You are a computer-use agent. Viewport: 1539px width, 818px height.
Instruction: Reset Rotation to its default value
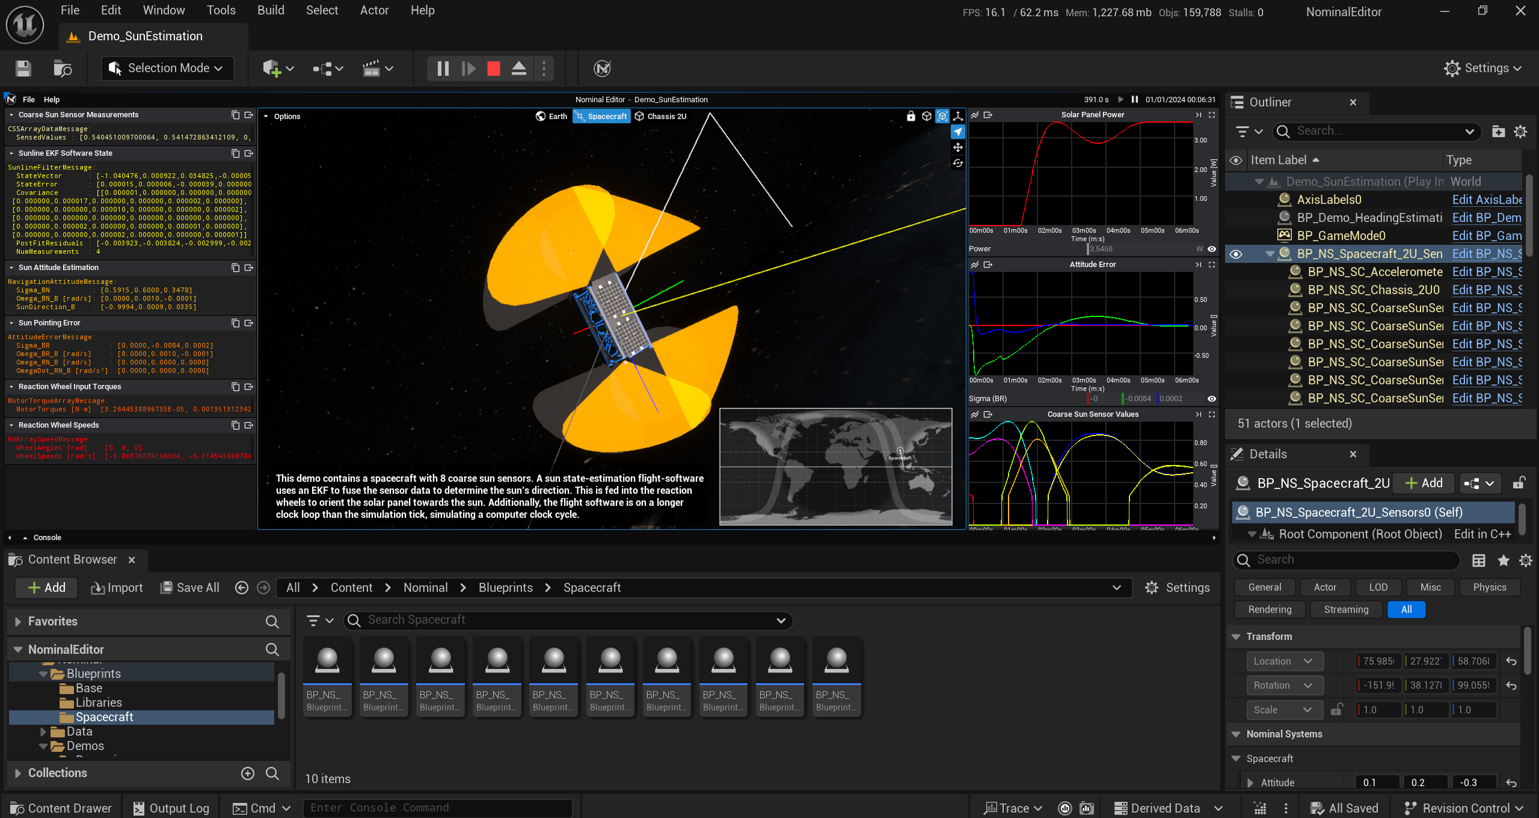click(1511, 686)
